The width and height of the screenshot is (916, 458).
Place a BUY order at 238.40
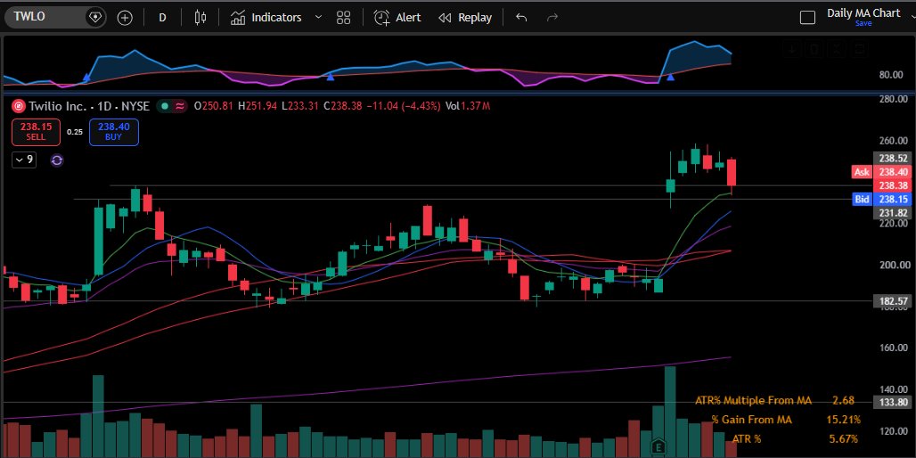(x=114, y=132)
